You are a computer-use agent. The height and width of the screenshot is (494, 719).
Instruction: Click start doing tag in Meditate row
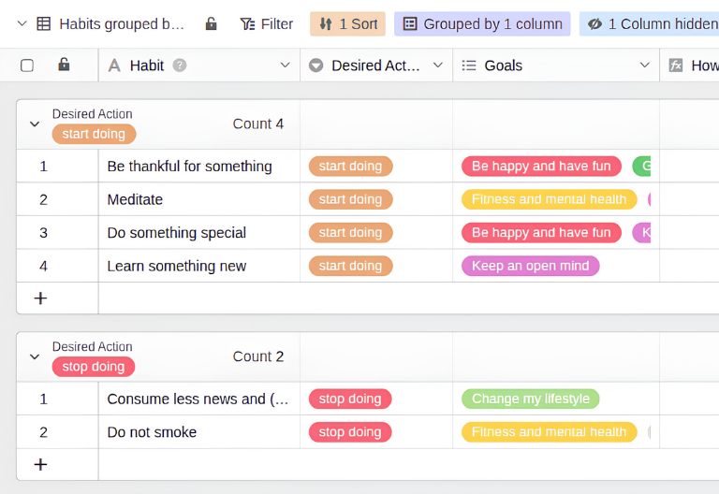[351, 199]
